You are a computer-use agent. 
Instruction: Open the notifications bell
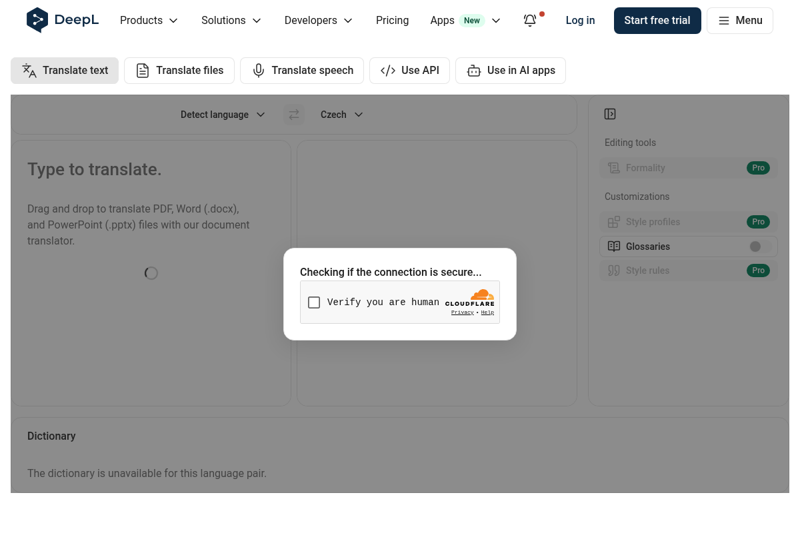pos(530,21)
